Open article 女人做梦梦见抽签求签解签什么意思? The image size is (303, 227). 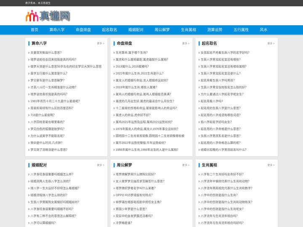pyautogui.click(x=140, y=181)
